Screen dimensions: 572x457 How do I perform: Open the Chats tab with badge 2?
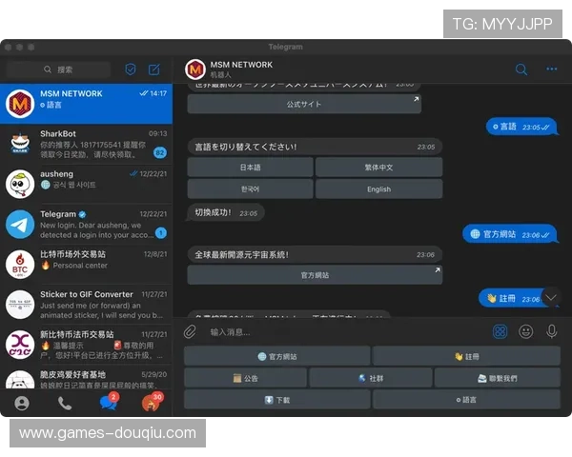tap(109, 403)
